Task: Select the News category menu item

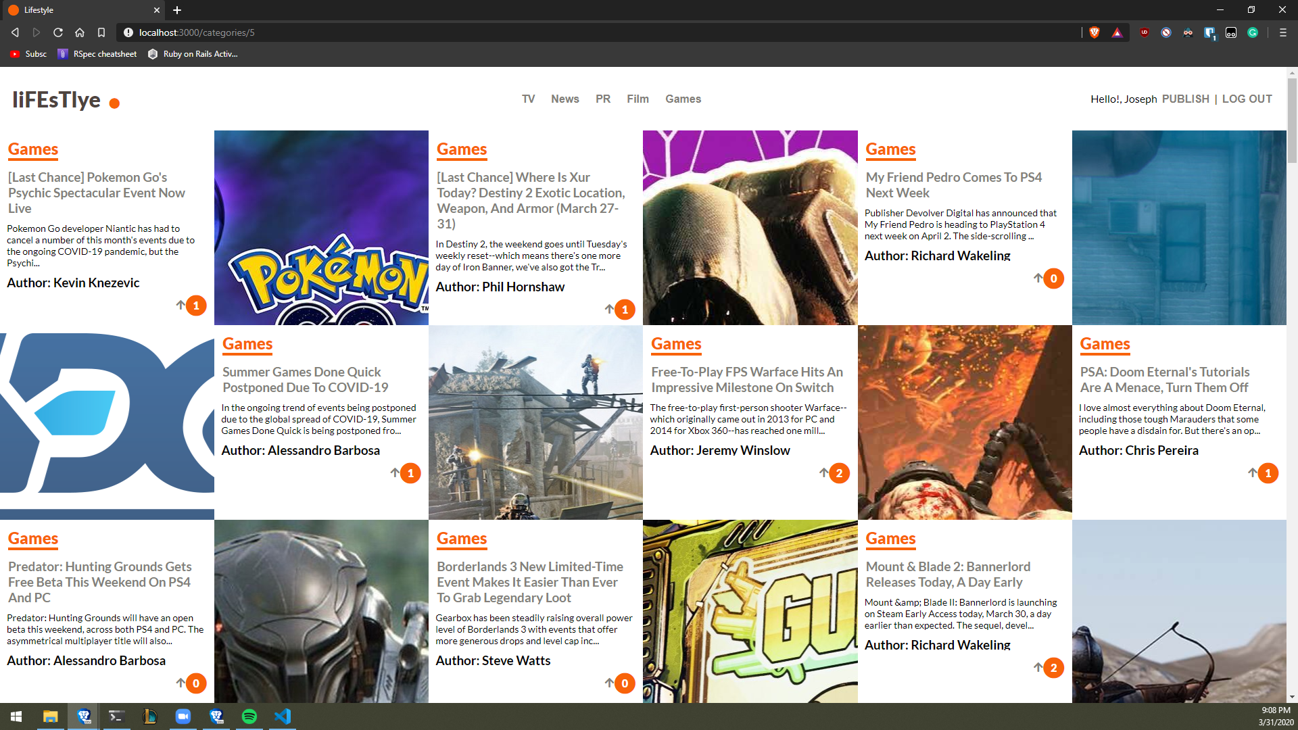Action: pos(564,99)
